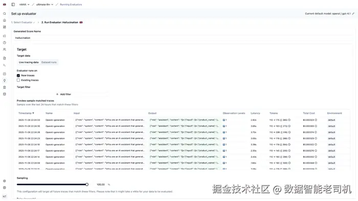The image size is (358, 201).
Task: Open Support from the sidebar lifebuoy icon
Action: 4,188
